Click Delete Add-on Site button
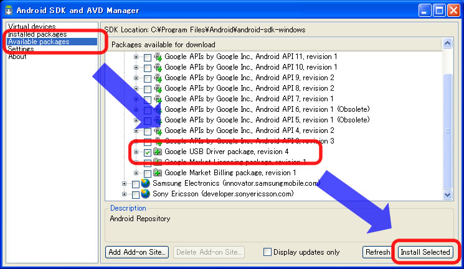Image resolution: width=464 pixels, height=269 pixels. 209,252
